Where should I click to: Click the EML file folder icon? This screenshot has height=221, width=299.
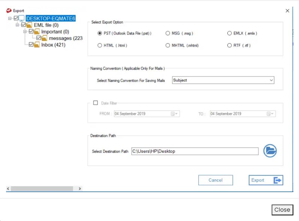[x=29, y=25]
